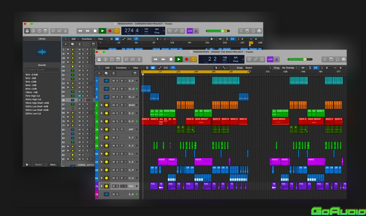Solo the ARP track
Image resolution: width=366 pixels, height=216 pixels.
(x=117, y=129)
